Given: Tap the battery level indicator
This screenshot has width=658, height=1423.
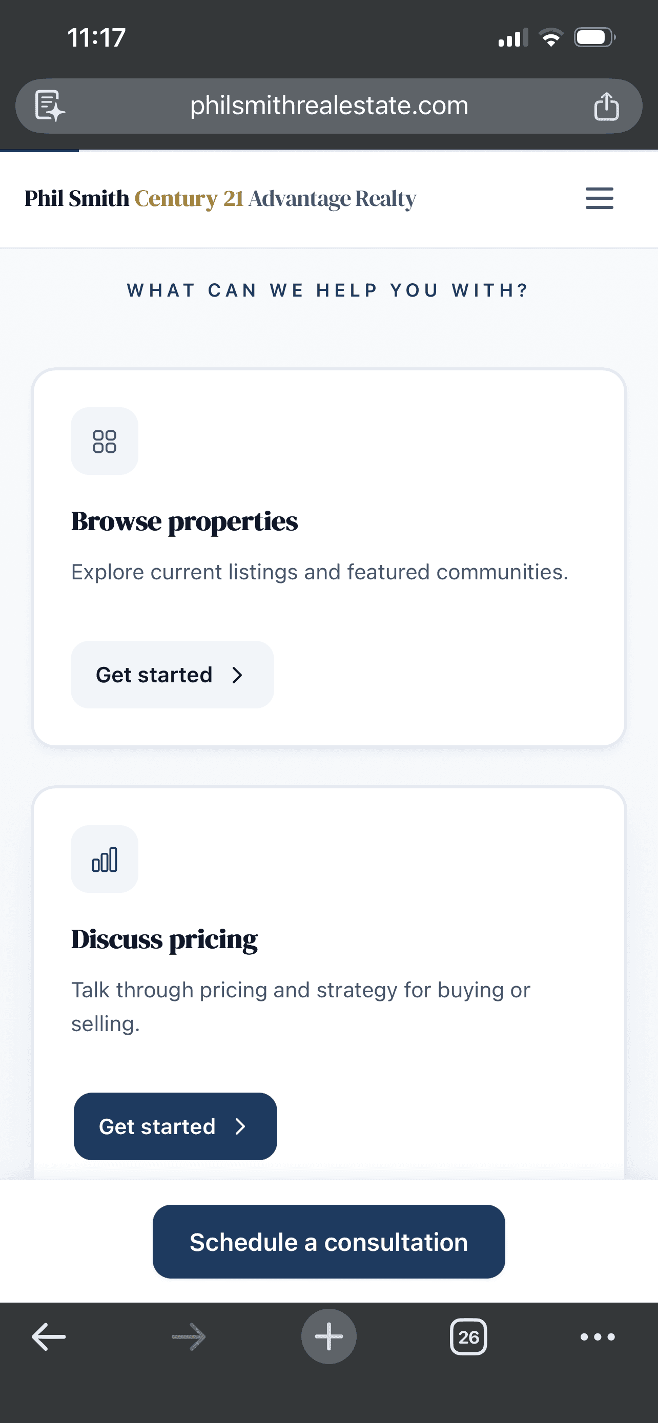Looking at the screenshot, I should (595, 36).
